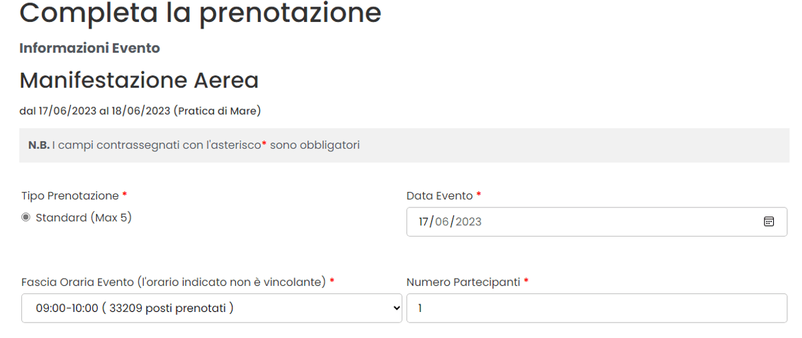
Task: Focus the Numero Partecipanti input field
Action: [x=596, y=308]
